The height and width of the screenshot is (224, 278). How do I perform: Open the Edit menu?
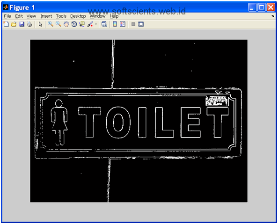tap(19, 16)
